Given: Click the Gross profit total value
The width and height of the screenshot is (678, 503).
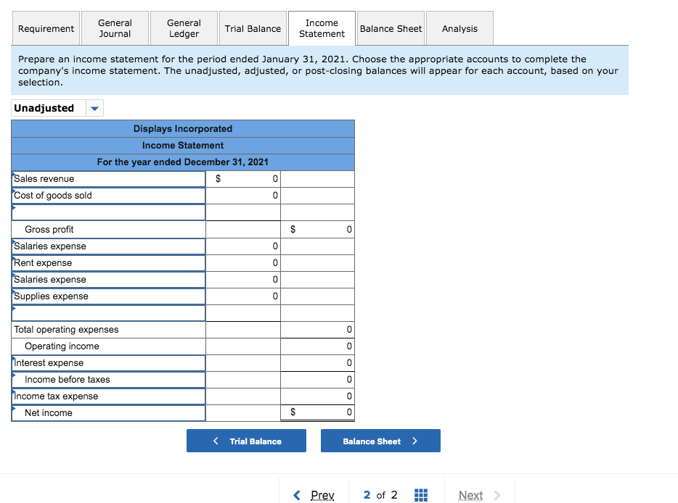Looking at the screenshot, I should [318, 229].
